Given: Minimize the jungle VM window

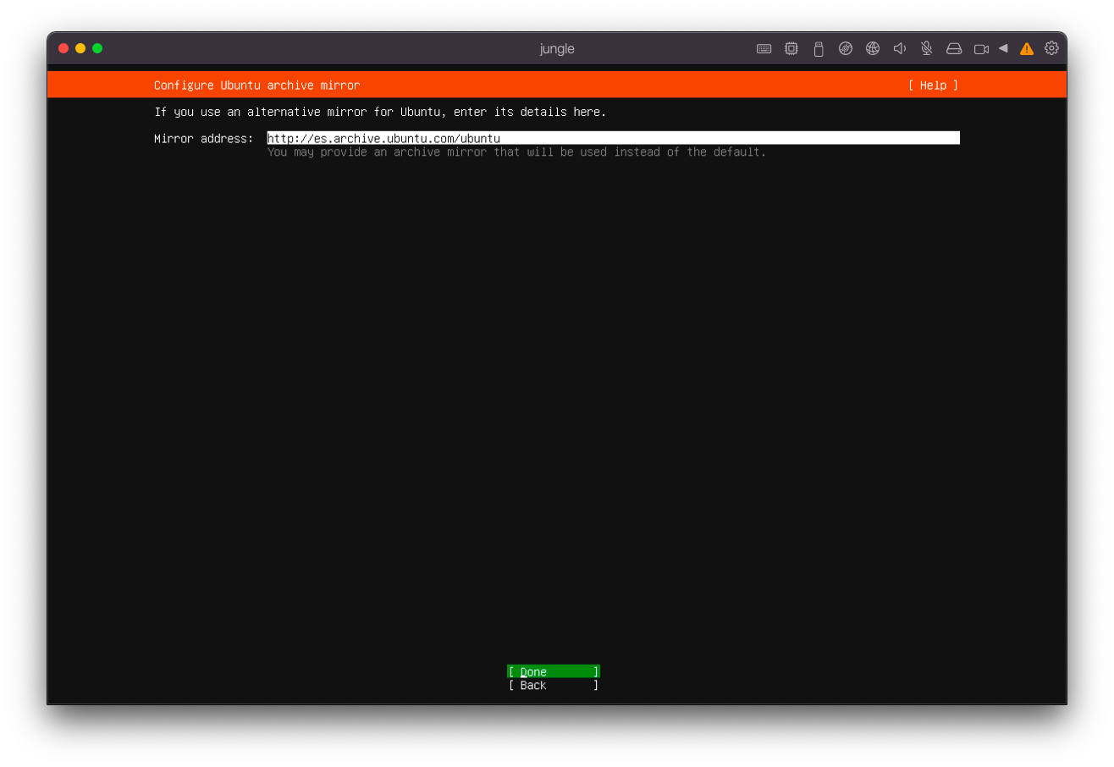Looking at the screenshot, I should click(x=80, y=48).
